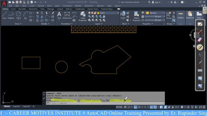
Task: Open the Dimension menu
Action: point(68,6)
